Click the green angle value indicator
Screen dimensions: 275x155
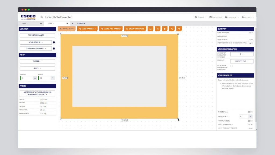pos(38,78)
